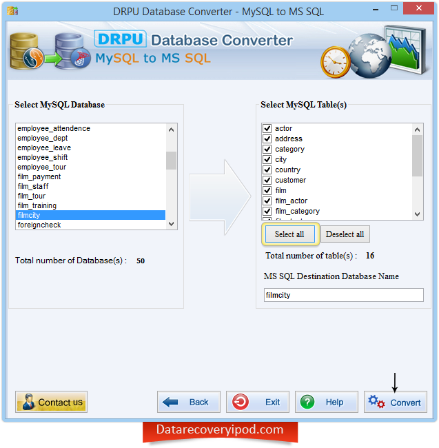The width and height of the screenshot is (439, 448).
Task: Click the person icon on Contact us
Action: click(28, 402)
